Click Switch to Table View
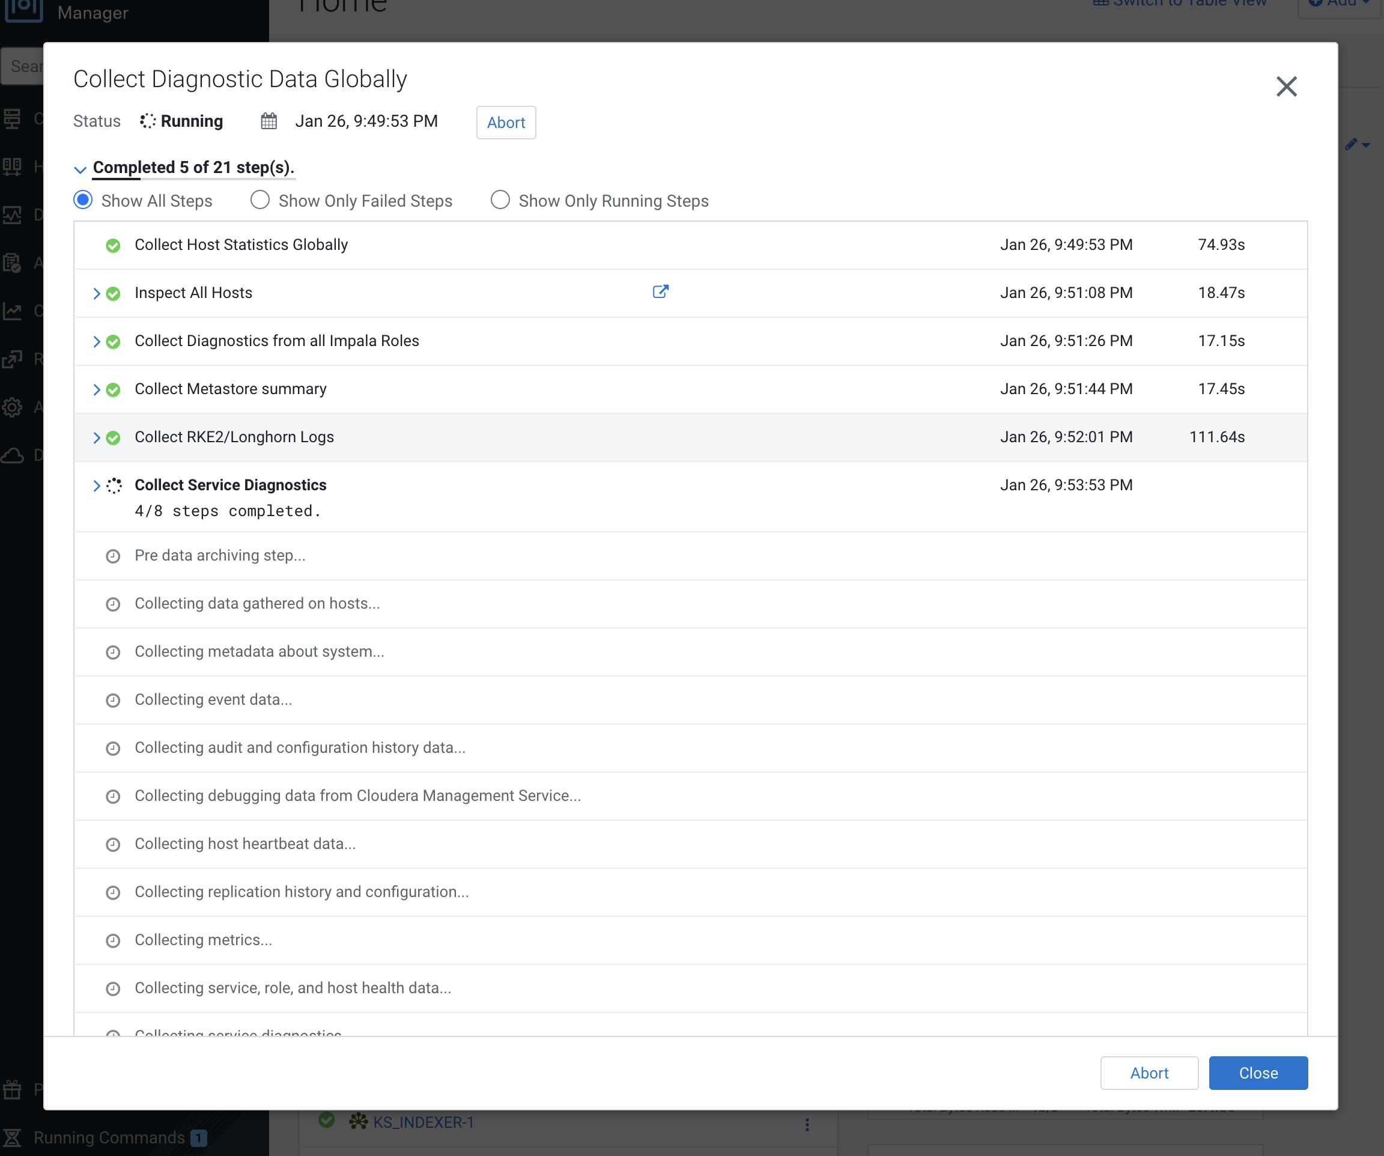The width and height of the screenshot is (1384, 1156). (x=1179, y=3)
